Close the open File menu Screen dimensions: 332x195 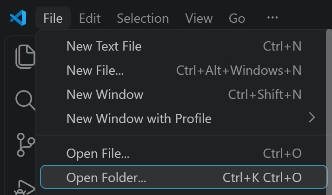coord(53,18)
